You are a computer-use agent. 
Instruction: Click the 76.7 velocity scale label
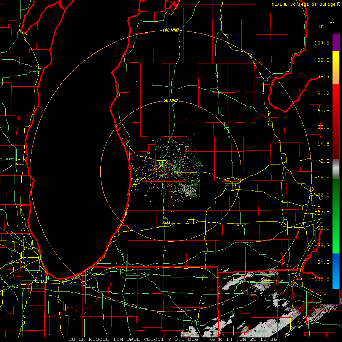click(323, 76)
